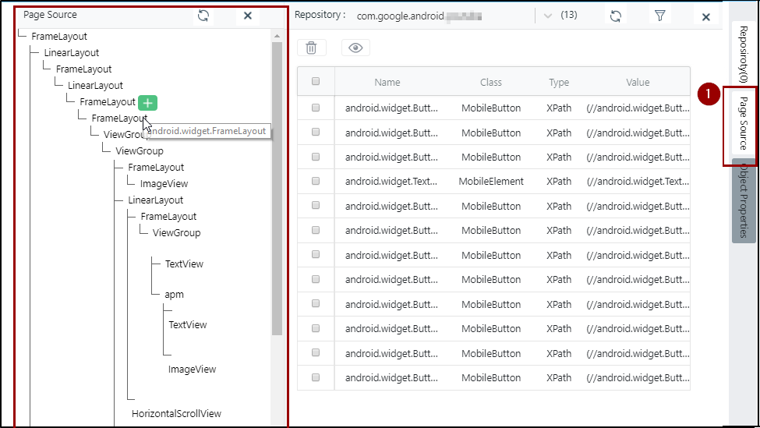Screen dimensions: 760x428
Task: Click the green plus add-element button
Action: (x=148, y=103)
